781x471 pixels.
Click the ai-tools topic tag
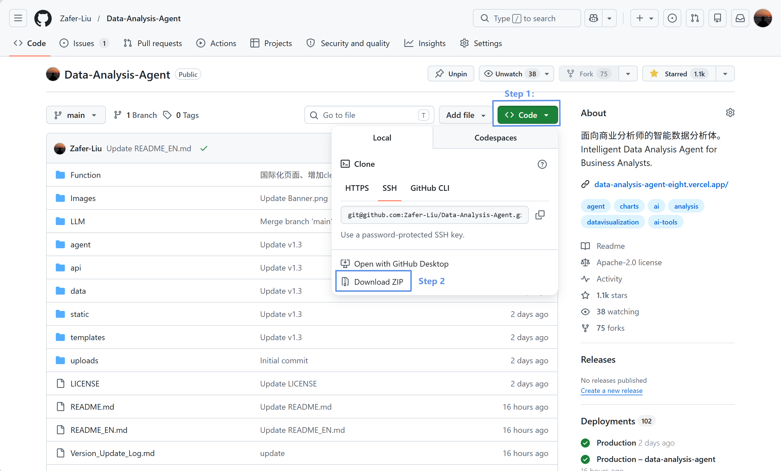[x=665, y=222]
